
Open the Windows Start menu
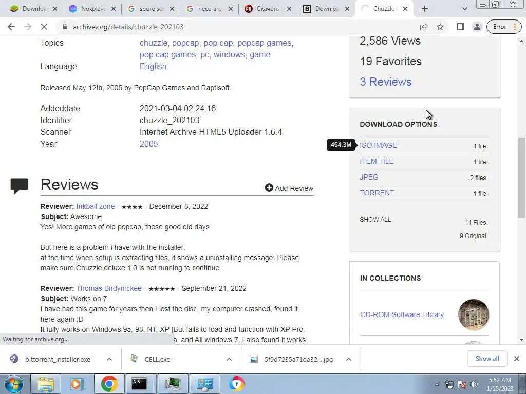pyautogui.click(x=13, y=384)
